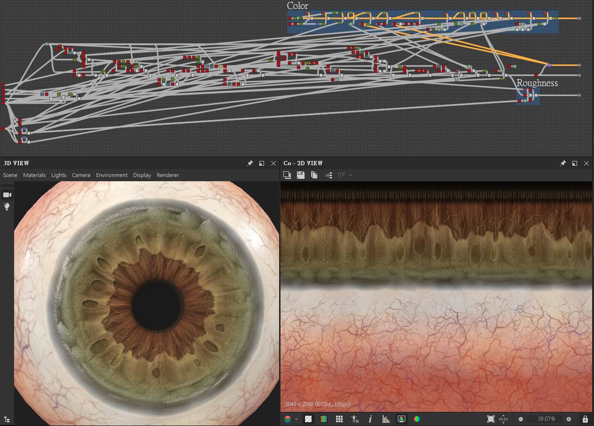Open the Lights menu

click(x=59, y=175)
